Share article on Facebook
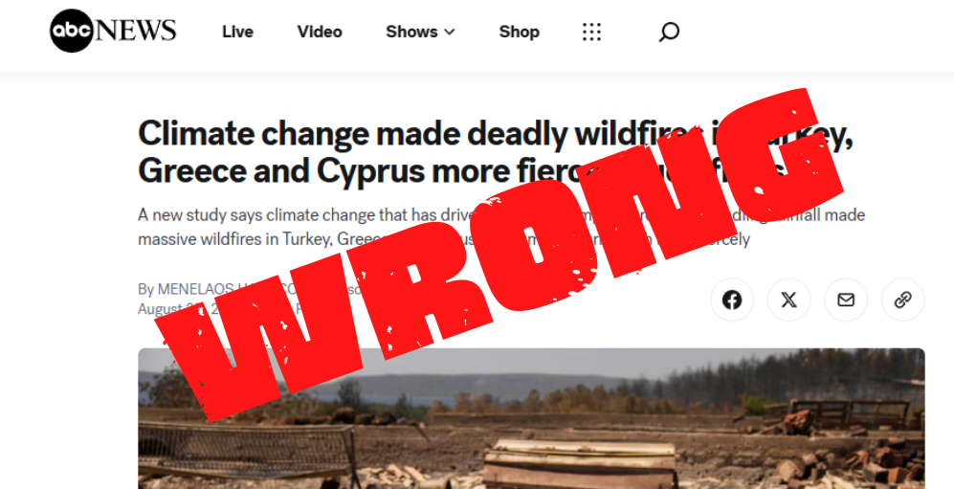 (732, 300)
